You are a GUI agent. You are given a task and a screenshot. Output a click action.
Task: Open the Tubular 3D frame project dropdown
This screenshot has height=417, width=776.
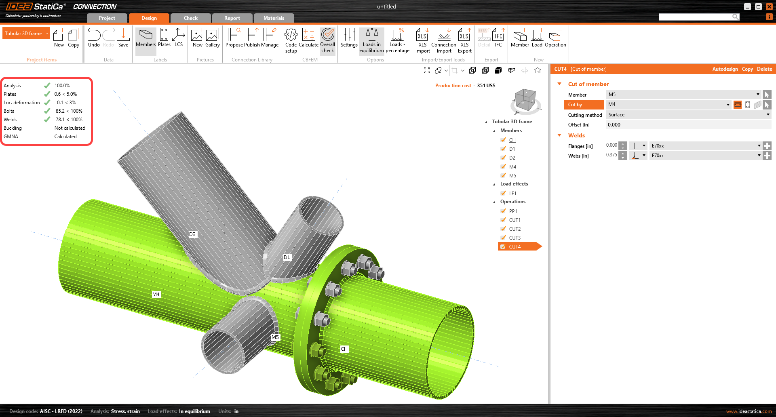[47, 34]
